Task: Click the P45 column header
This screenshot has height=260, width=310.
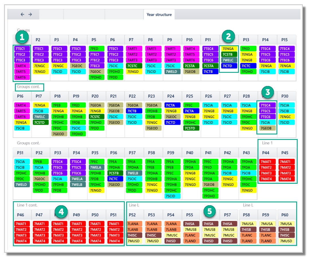Action: point(285,153)
